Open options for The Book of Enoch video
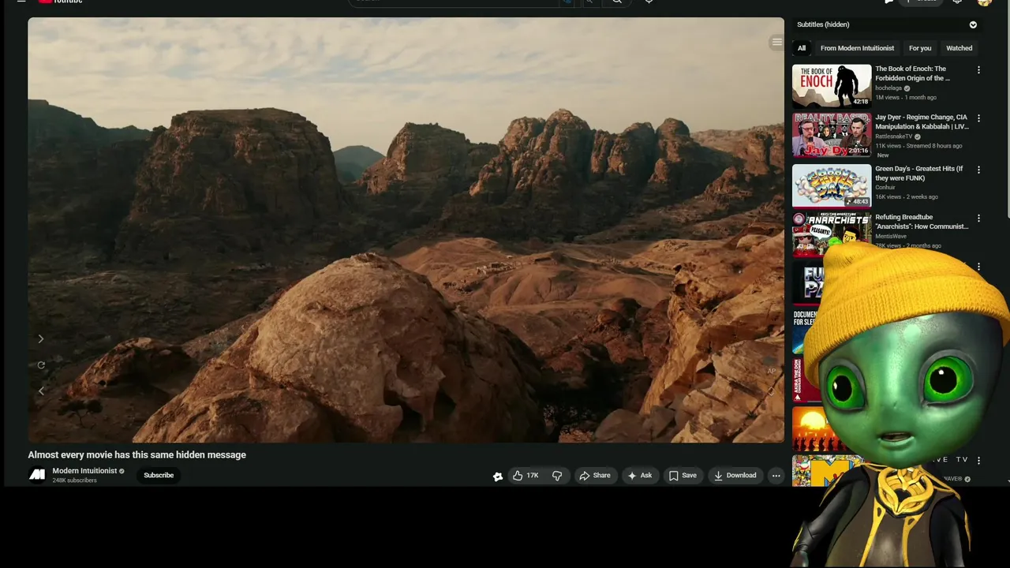This screenshot has height=568, width=1010. (978, 70)
